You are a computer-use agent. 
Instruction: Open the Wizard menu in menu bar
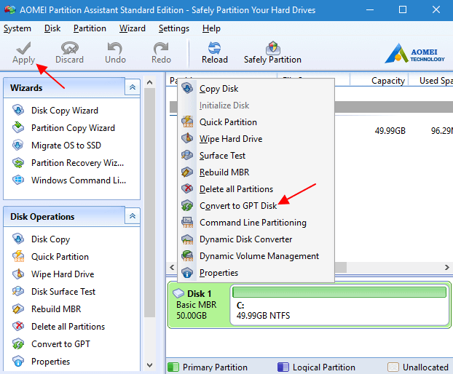pyautogui.click(x=133, y=28)
